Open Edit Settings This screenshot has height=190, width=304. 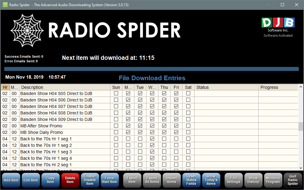[x=234, y=180]
